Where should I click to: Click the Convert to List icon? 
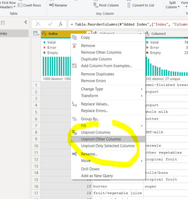click(x=129, y=5)
